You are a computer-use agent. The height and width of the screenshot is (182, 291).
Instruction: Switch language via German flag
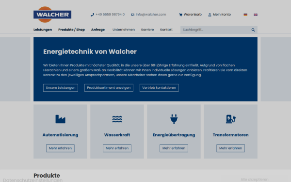click(x=245, y=15)
